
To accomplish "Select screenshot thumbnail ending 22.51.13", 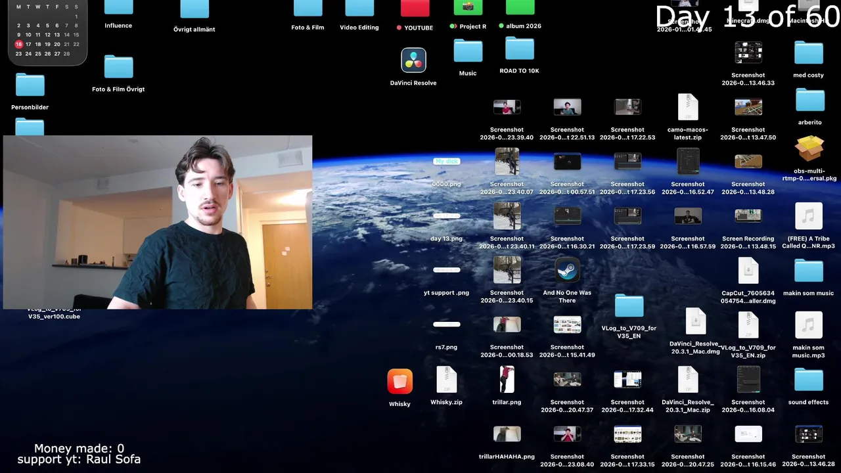I will coord(567,107).
